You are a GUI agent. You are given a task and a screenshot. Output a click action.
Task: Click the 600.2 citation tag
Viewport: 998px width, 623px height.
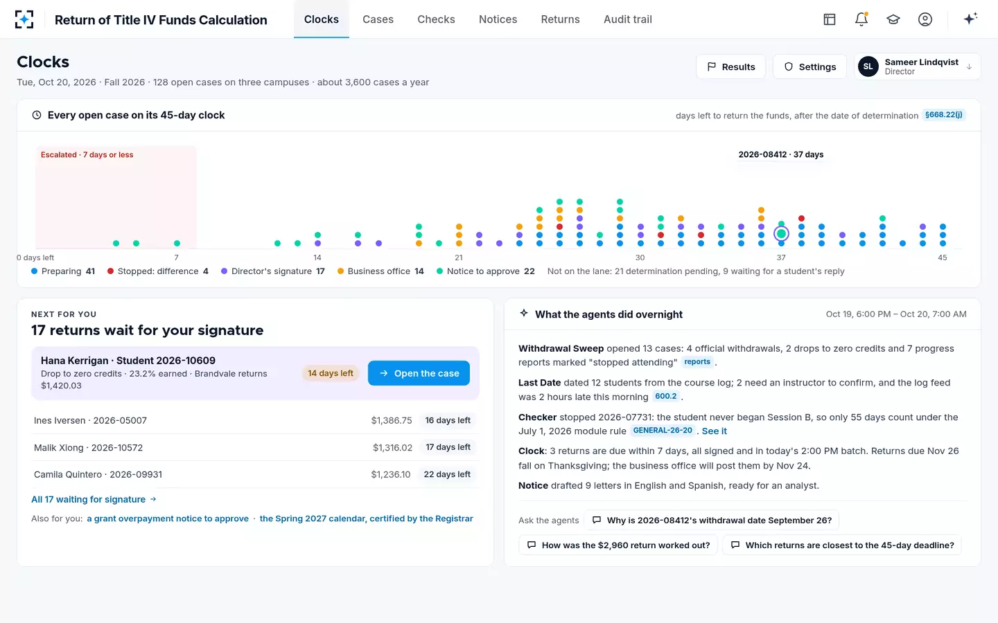click(666, 397)
